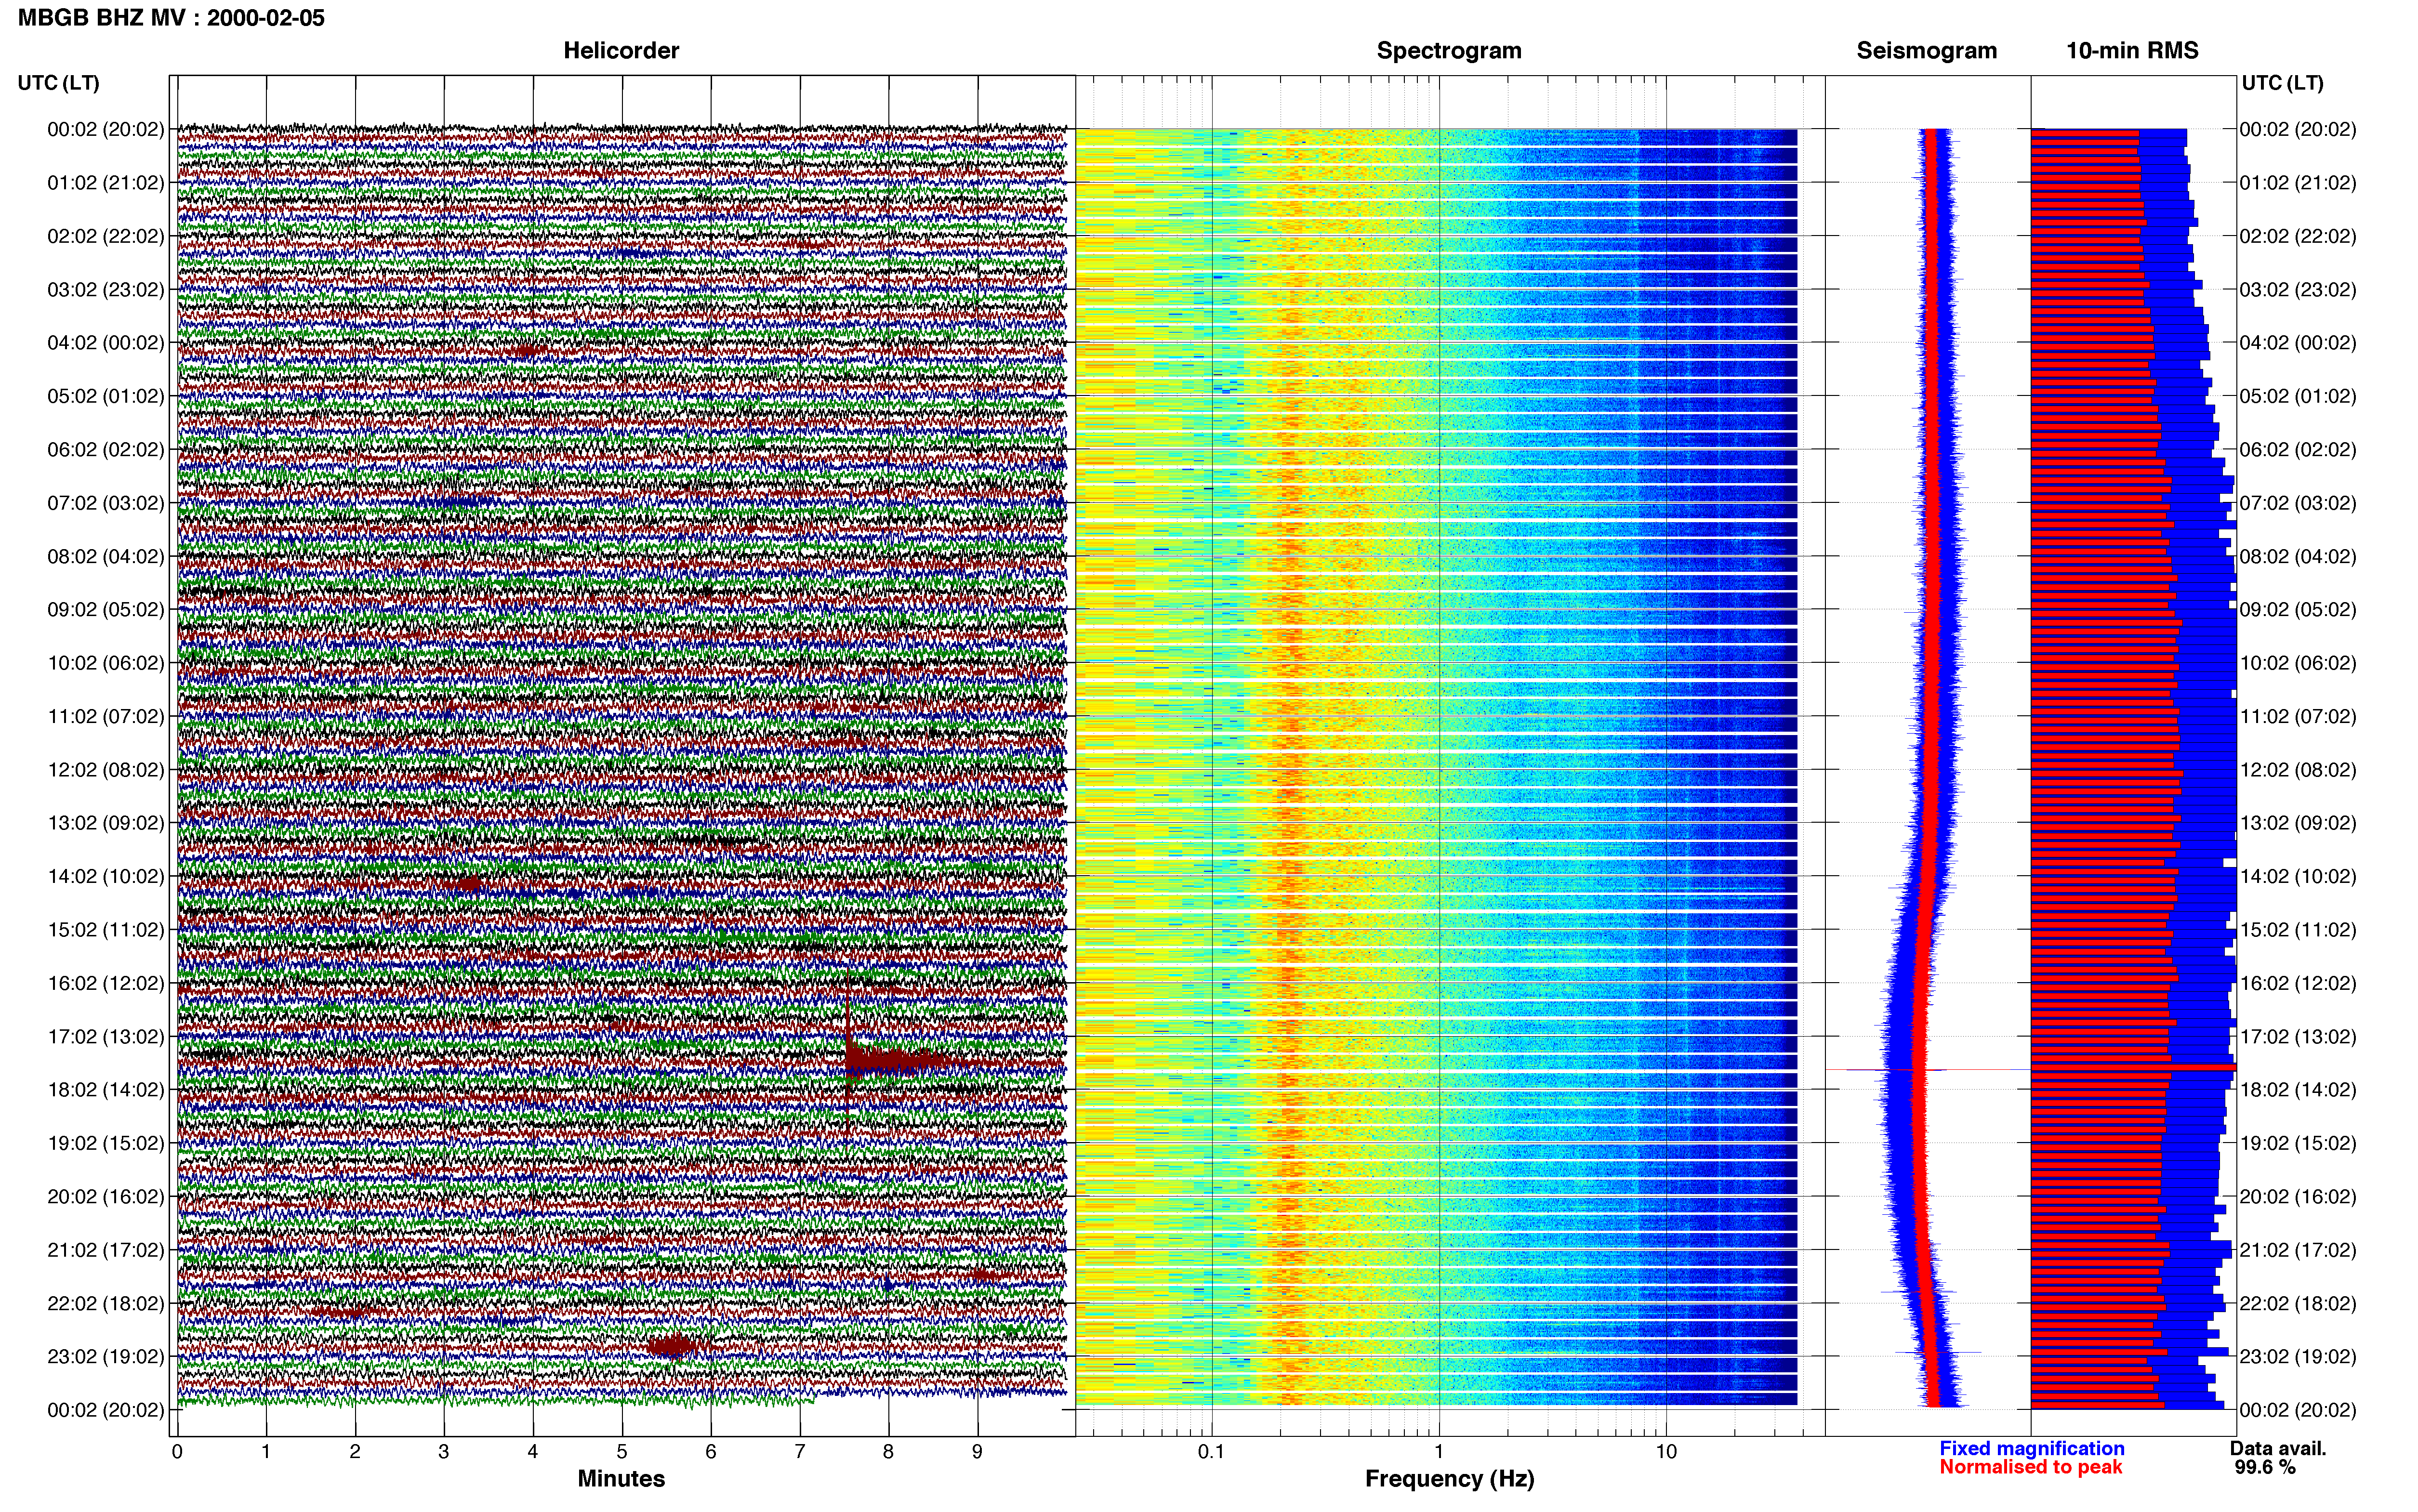The width and height of the screenshot is (2418, 1512).
Task: Click right-side time label '18:02 (14:02)'
Action: [2298, 1090]
